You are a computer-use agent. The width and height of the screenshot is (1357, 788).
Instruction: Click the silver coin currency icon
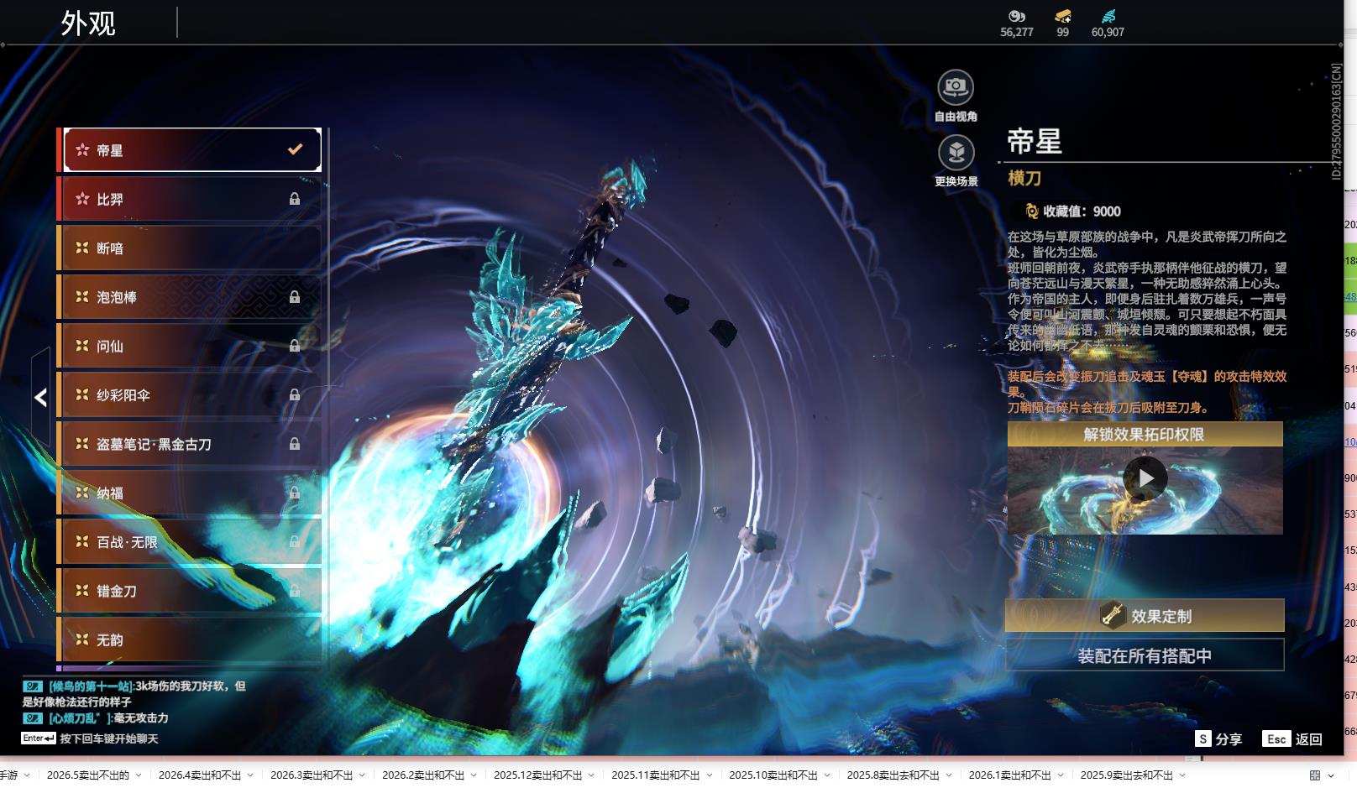(1016, 16)
